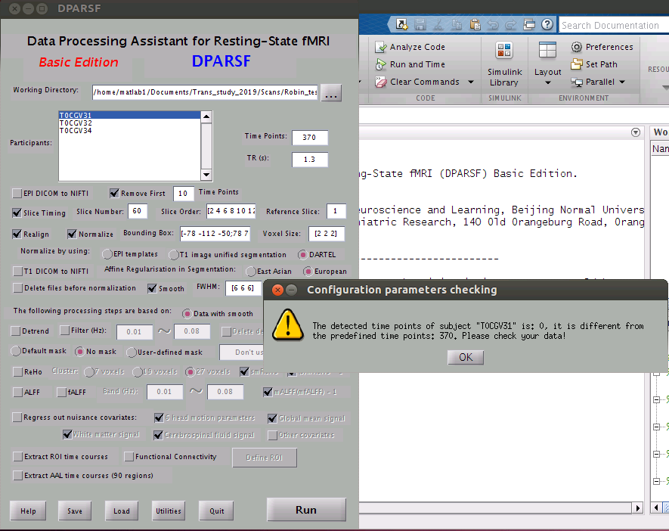Click OK in the warning dialog
This screenshot has width=669, height=531.
tap(466, 357)
